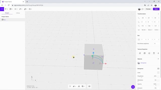
Task: Open the purple hamburger main menu
Action: (2, 9)
